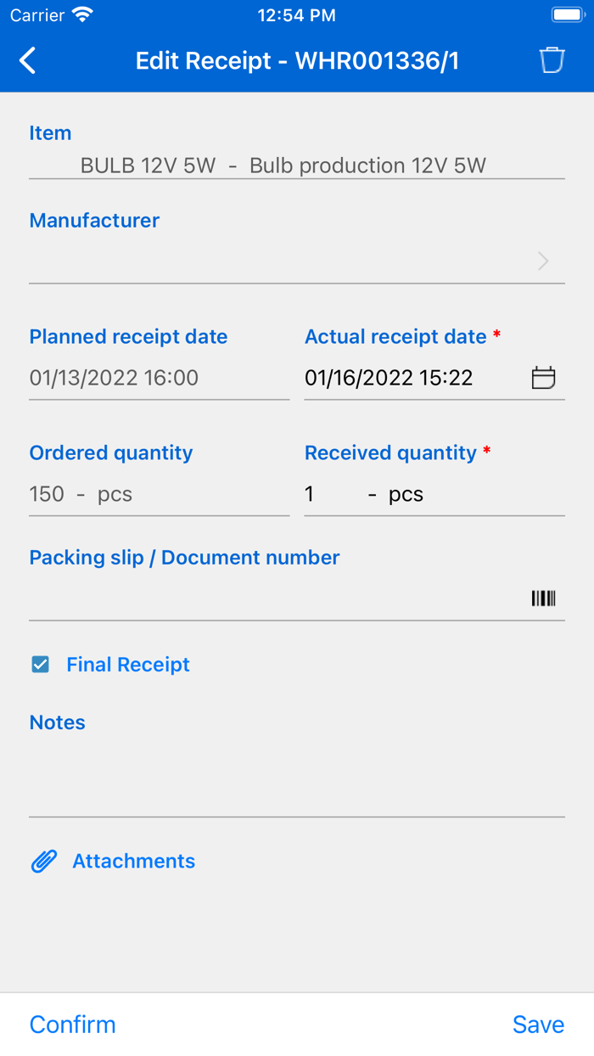Tap the Confirm button
594x1056 pixels.
pyautogui.click(x=72, y=1025)
